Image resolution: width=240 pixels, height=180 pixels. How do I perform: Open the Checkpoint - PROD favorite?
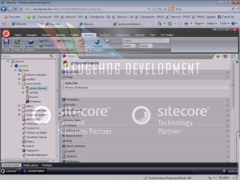coord(149,17)
